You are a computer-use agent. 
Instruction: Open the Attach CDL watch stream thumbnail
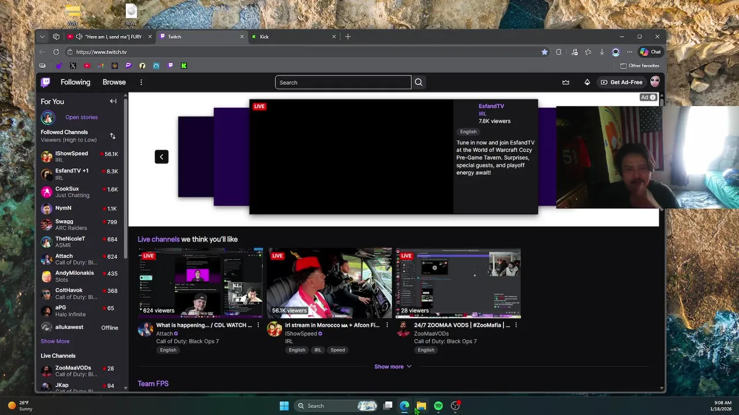[200, 283]
